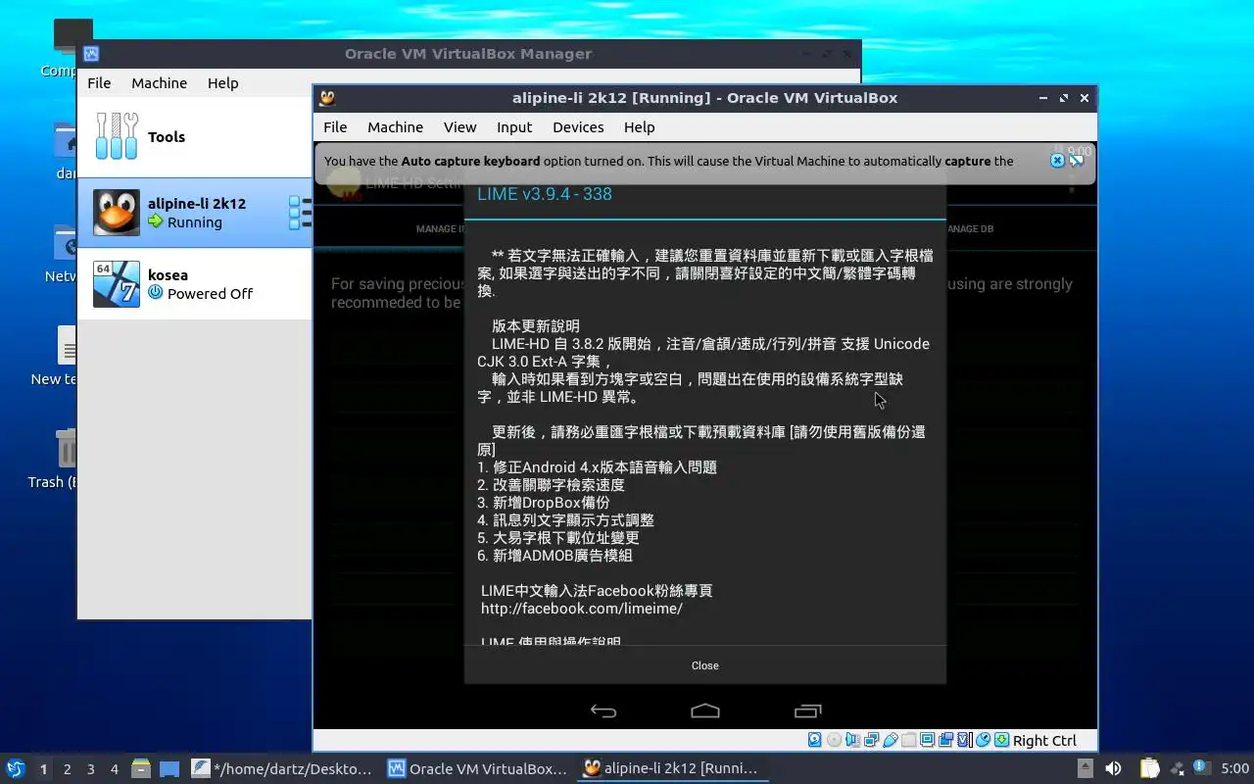Click the LIME v3.9.4 - 338 dialog title

coord(545,194)
